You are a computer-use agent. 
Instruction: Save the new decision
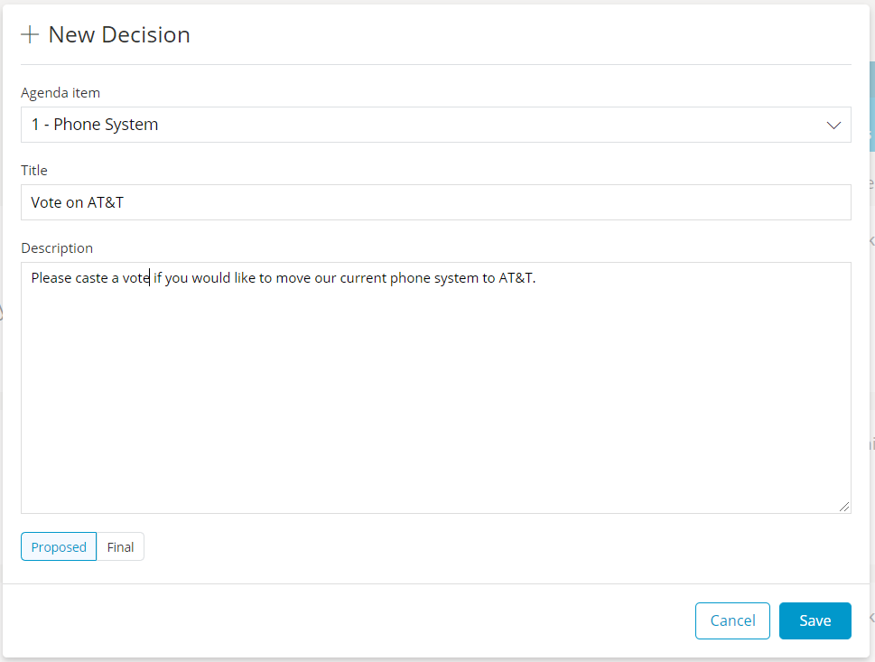pyautogui.click(x=814, y=620)
